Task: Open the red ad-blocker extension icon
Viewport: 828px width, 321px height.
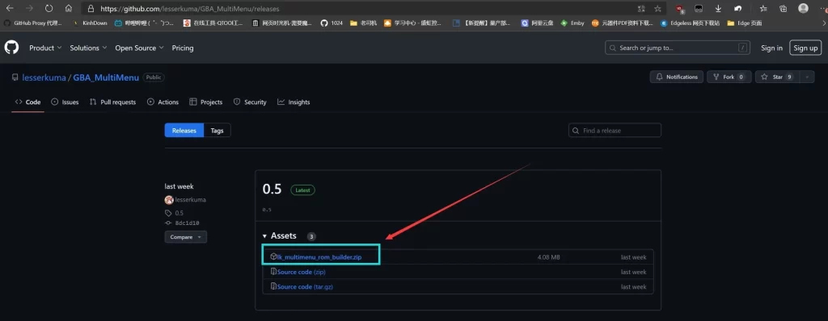Action: point(679,8)
